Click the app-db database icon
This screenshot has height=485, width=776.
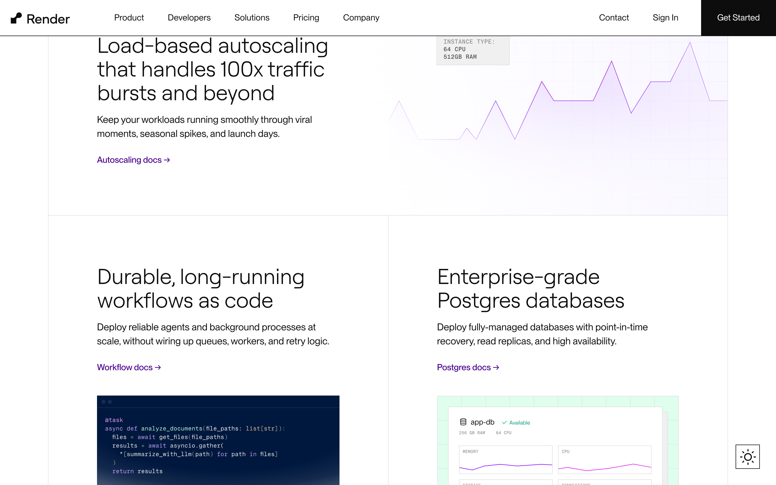(x=463, y=422)
